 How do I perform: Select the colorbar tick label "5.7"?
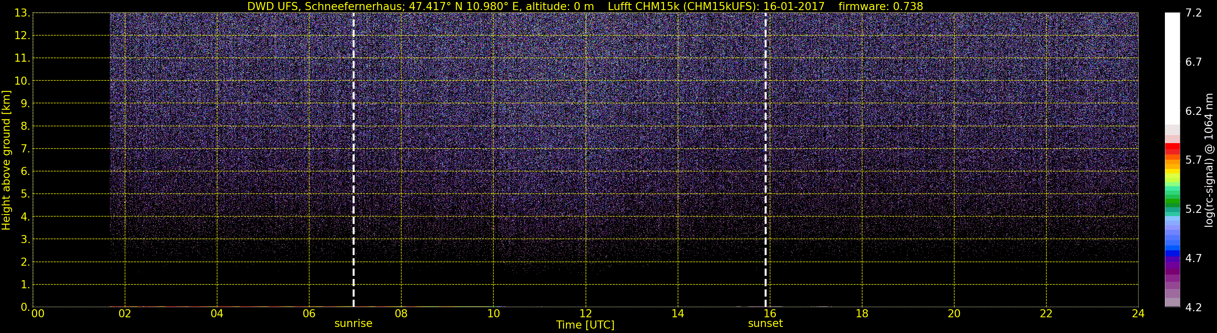[x=1194, y=160]
